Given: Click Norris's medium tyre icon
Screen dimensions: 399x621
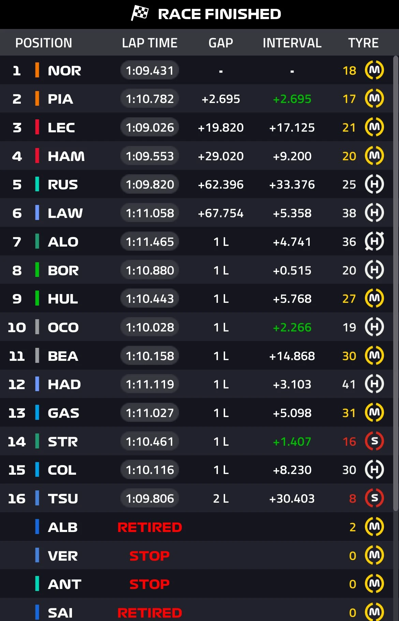Looking at the screenshot, I should (x=374, y=70).
